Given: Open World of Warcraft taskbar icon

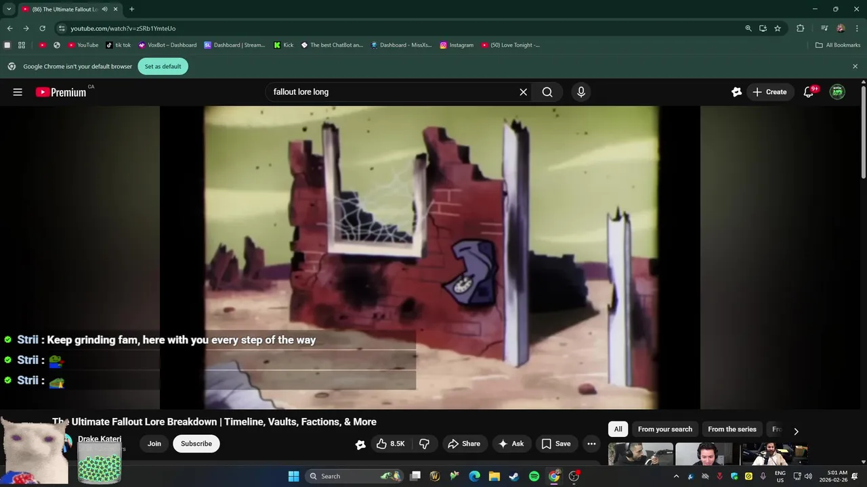Looking at the screenshot, I should (x=435, y=476).
